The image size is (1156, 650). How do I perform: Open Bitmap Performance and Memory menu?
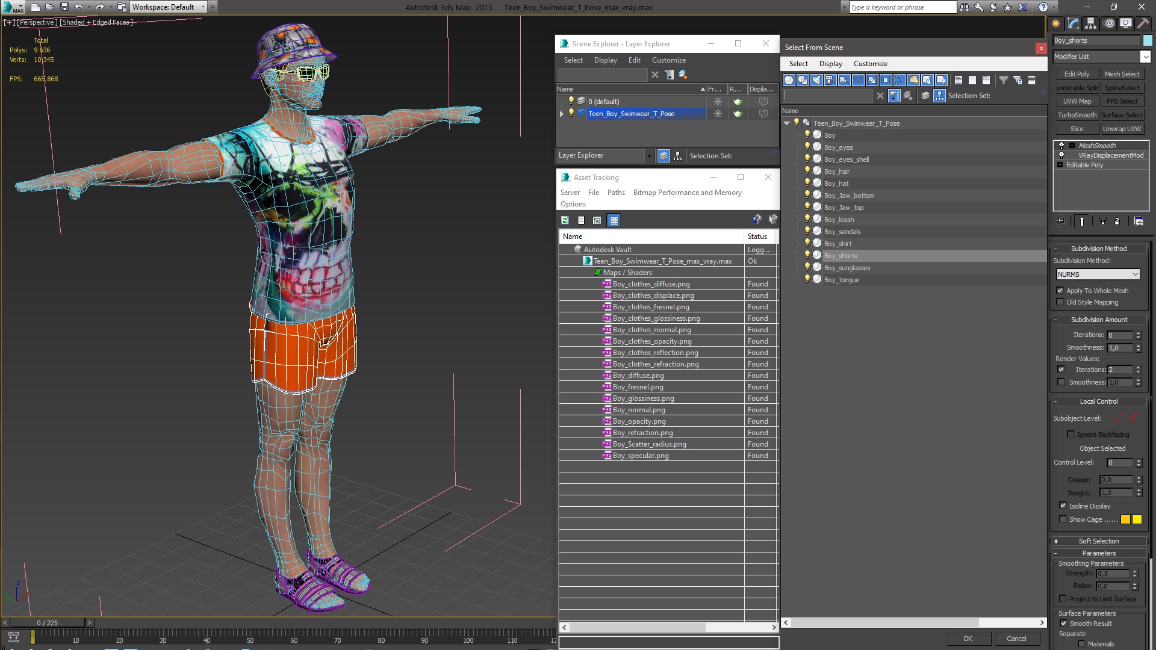[x=687, y=193]
